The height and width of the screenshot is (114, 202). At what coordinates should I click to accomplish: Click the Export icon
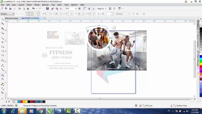point(57,9)
